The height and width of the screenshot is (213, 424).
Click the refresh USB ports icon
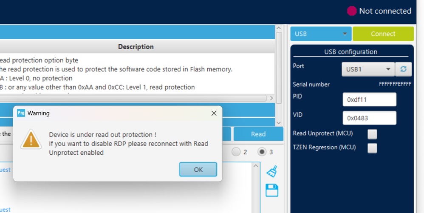403,69
